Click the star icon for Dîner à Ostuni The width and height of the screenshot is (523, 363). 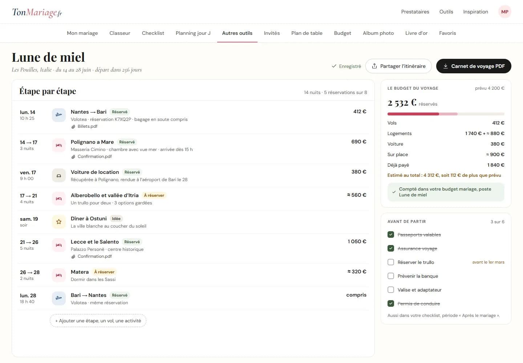[x=58, y=222]
